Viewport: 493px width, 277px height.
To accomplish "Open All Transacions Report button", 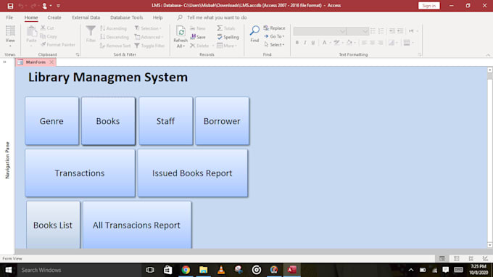I will [x=137, y=225].
